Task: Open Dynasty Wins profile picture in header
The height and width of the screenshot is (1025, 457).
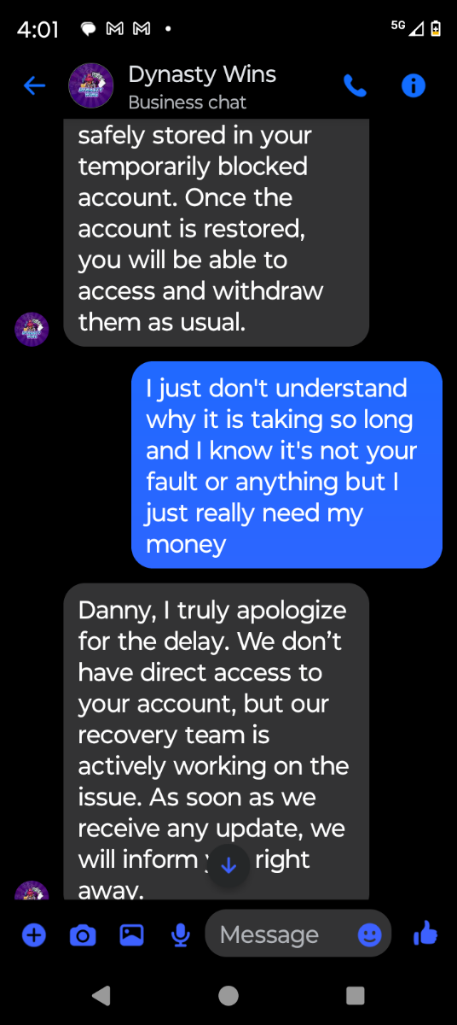Action: click(x=92, y=85)
